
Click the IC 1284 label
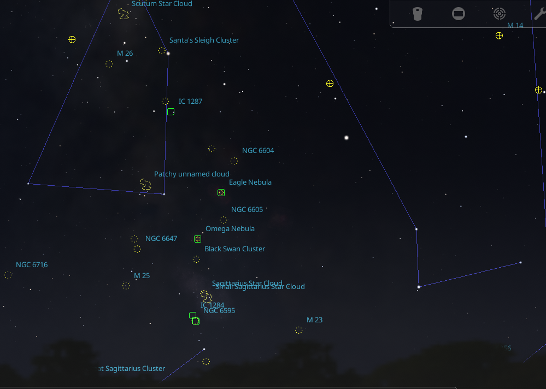[212, 305]
